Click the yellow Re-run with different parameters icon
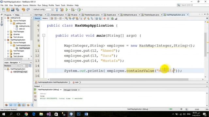 [x=35, y=93]
